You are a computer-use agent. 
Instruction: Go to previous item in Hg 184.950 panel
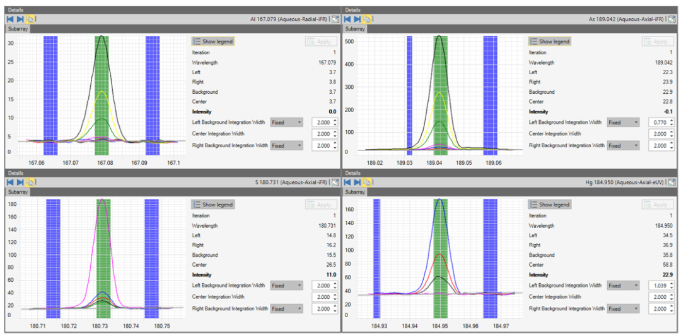point(347,182)
